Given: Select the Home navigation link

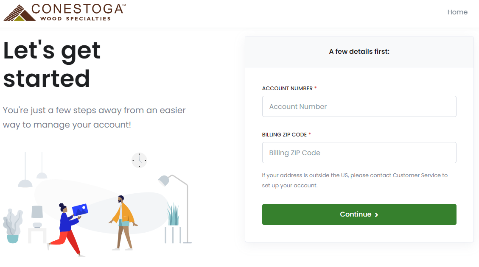Looking at the screenshot, I should coord(457,12).
